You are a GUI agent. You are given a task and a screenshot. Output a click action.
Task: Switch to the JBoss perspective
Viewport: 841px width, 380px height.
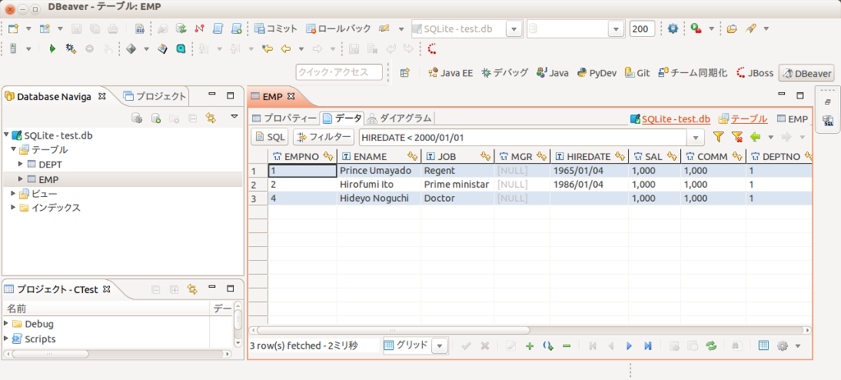pyautogui.click(x=755, y=73)
